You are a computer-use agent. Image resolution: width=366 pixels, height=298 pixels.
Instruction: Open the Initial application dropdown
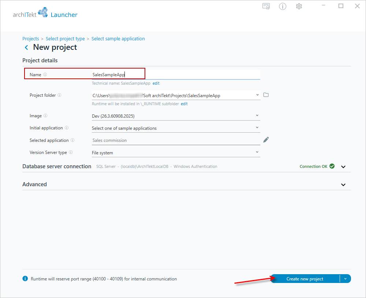pos(257,128)
